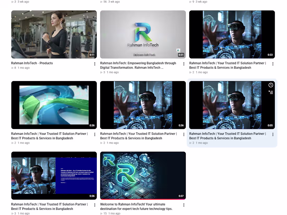Open three-dot menu of the 0:05 video
The image size is (287, 215).
[x=273, y=134]
